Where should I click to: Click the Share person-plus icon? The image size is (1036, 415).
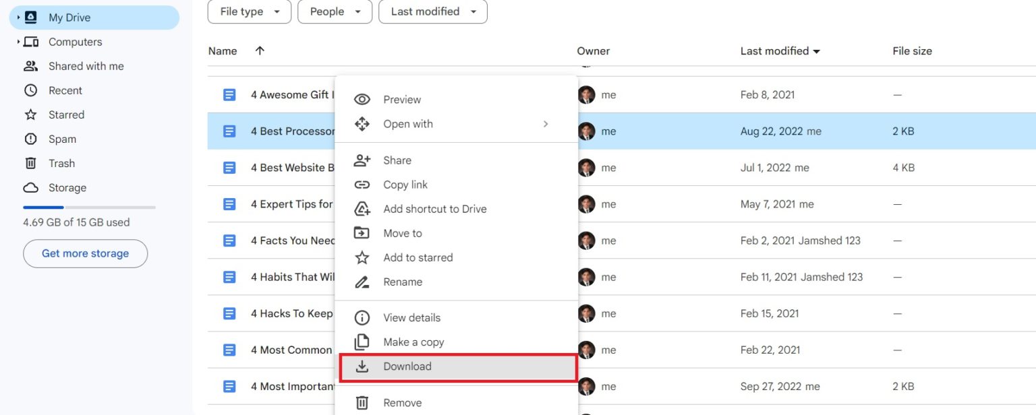(x=362, y=160)
